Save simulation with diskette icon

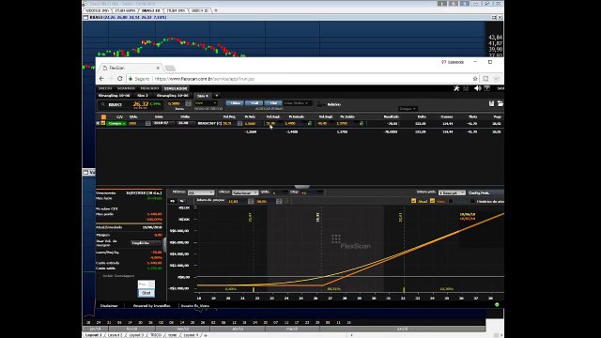click(x=492, y=103)
